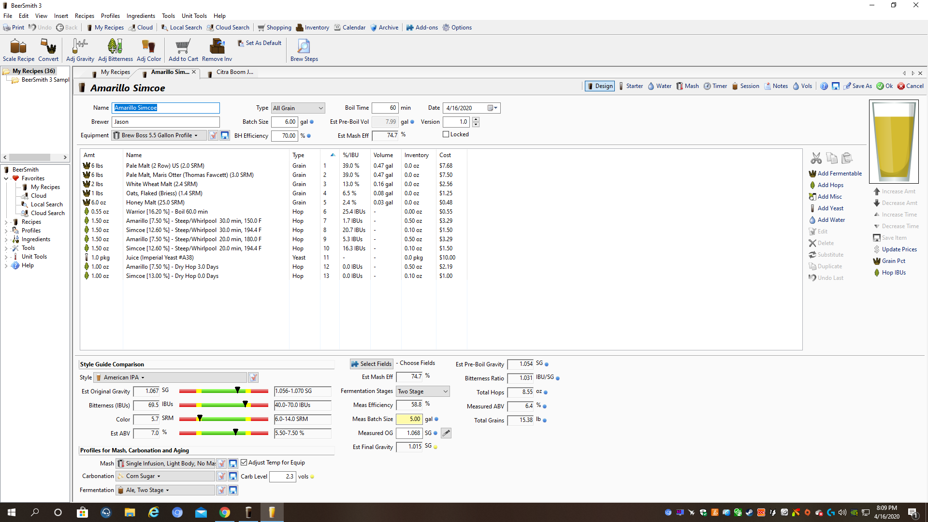
Task: Click Add Misc ingredient
Action: tap(826, 197)
